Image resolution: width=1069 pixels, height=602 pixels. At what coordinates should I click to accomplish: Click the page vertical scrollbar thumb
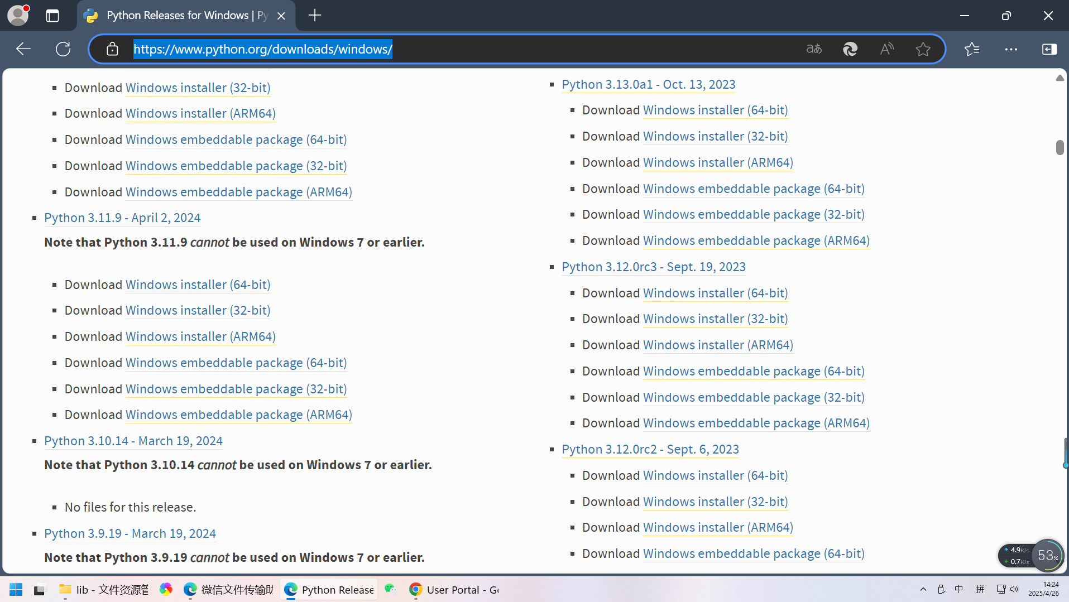[1060, 147]
